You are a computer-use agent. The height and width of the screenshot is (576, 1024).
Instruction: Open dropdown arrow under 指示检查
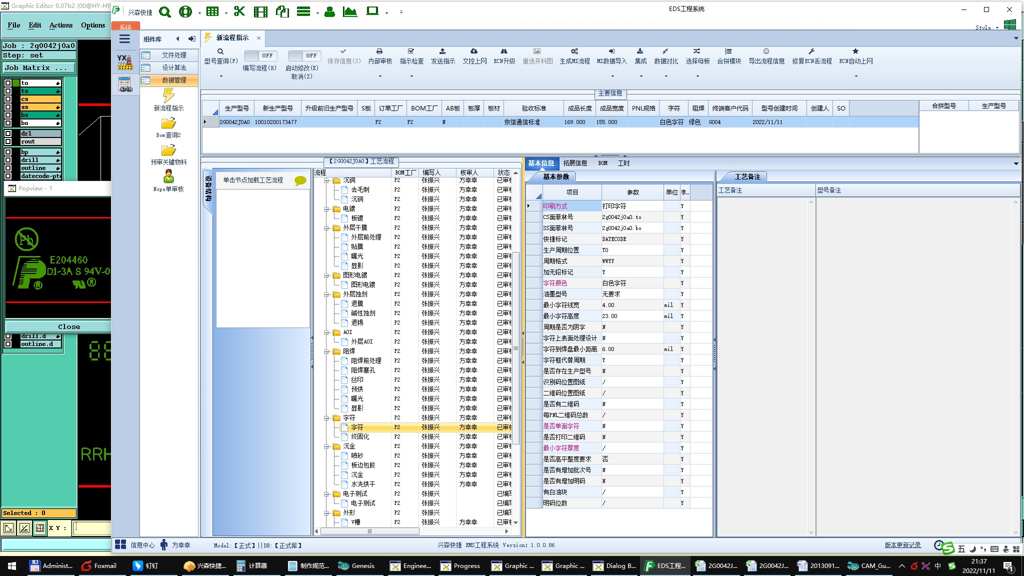(x=411, y=76)
